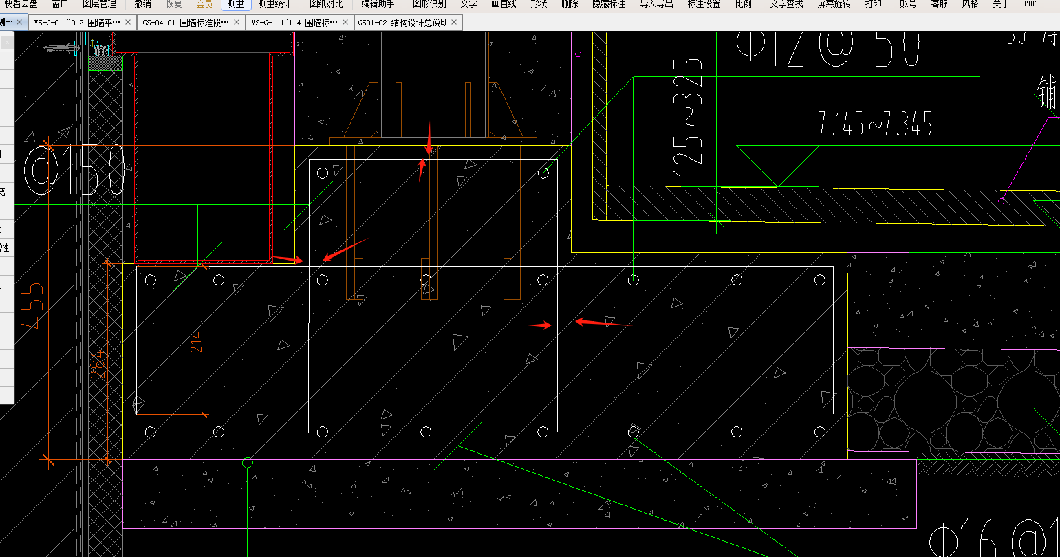1060x557 pixels.
Task: Open 图层管理 layer management
Action: (x=99, y=4)
